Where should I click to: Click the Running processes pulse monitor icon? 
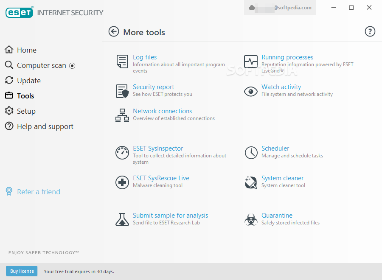coord(251,62)
